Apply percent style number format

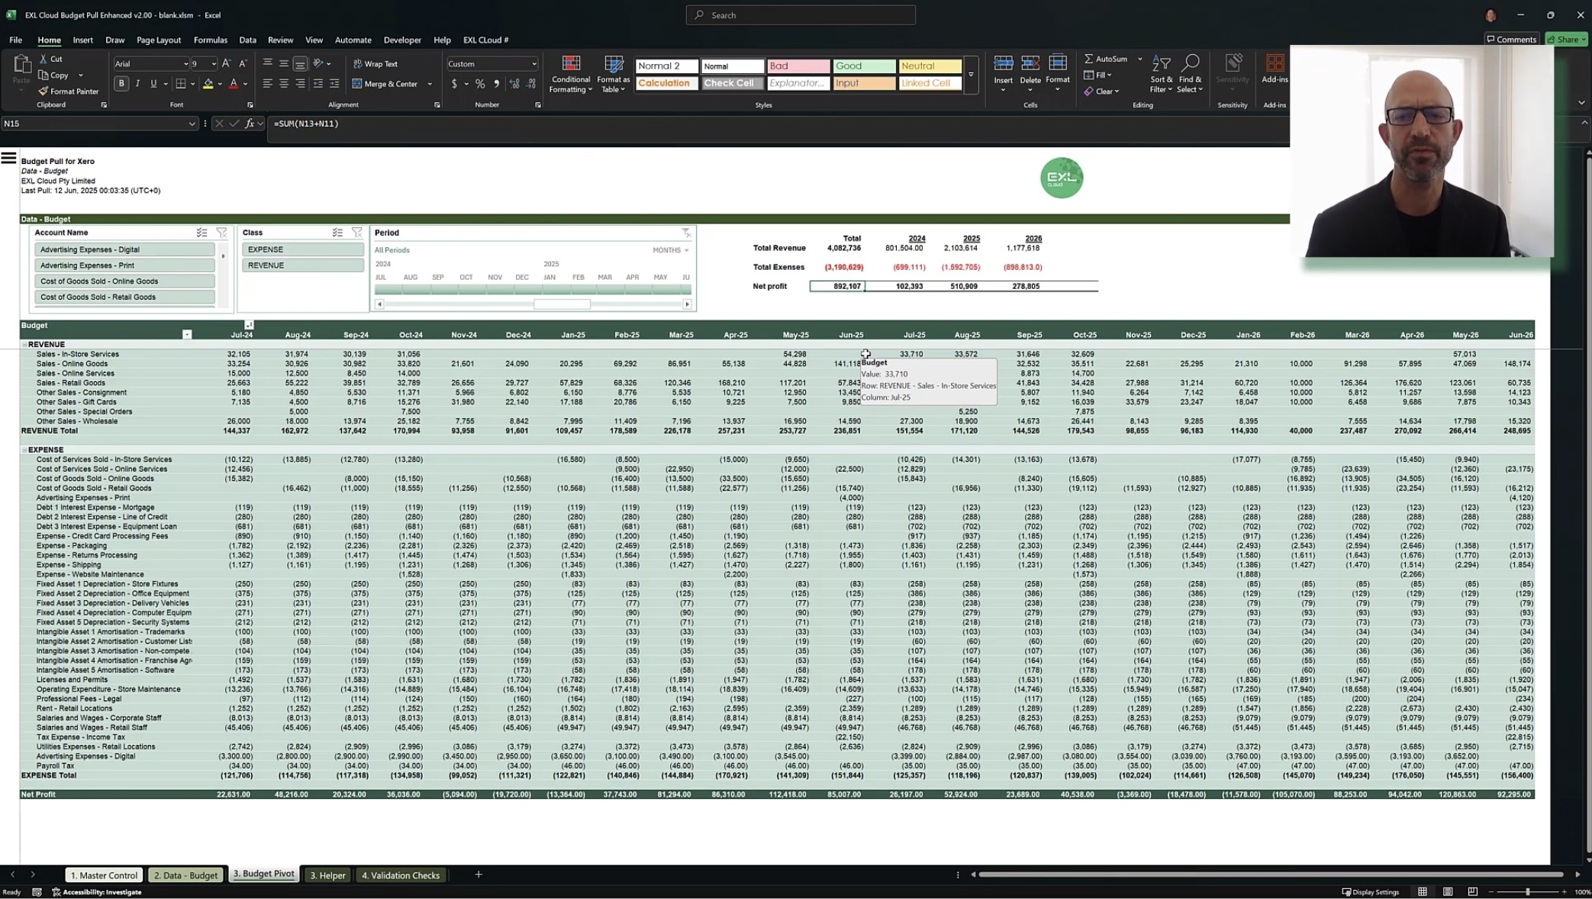(x=480, y=84)
